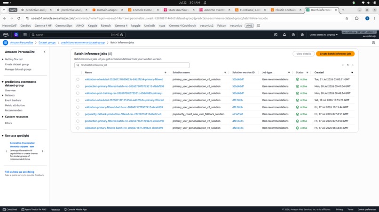Viewport: 379px width, 212px height.
Task: Go back in browser history
Action: 5,18
